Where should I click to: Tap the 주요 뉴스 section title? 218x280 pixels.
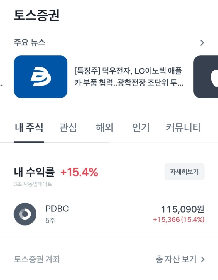point(29,43)
